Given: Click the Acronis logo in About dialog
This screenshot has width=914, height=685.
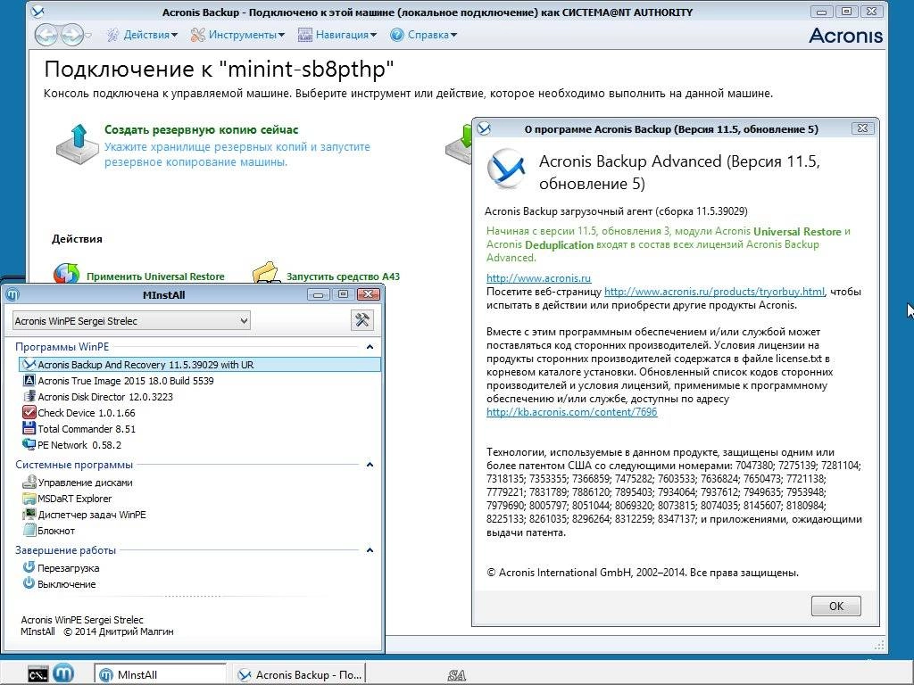Looking at the screenshot, I should tap(506, 169).
